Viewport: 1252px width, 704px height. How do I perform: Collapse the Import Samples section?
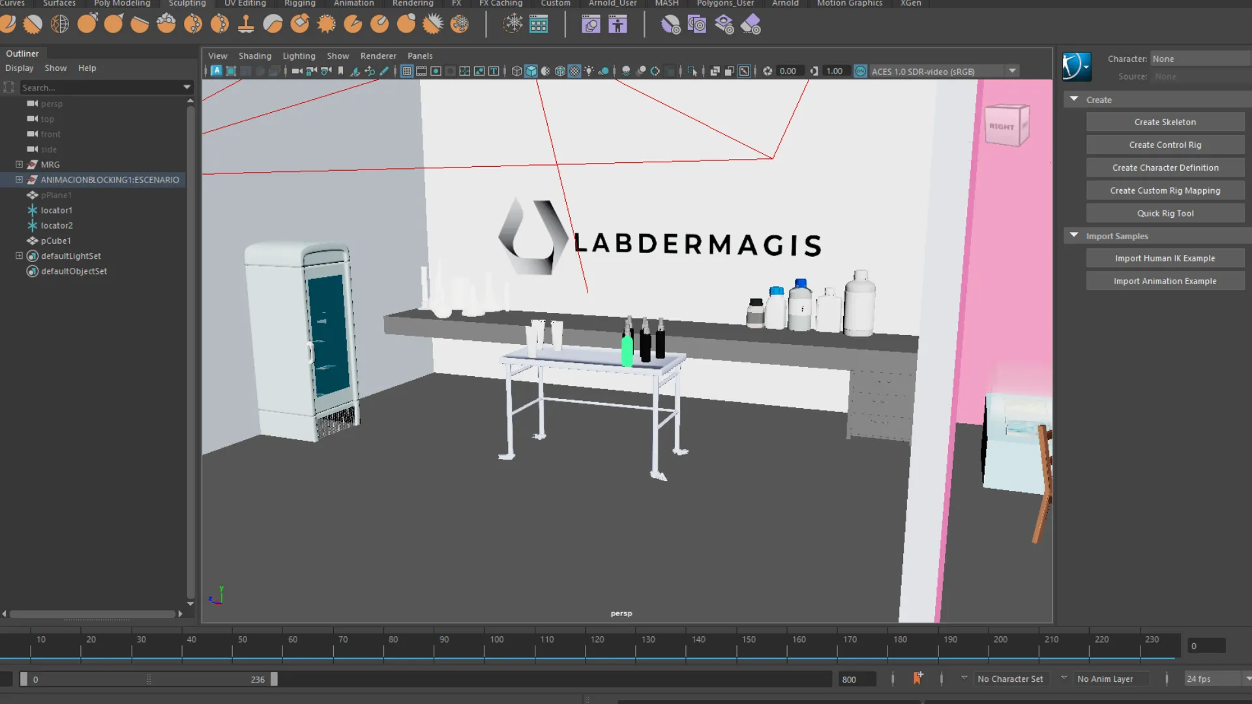coord(1074,235)
